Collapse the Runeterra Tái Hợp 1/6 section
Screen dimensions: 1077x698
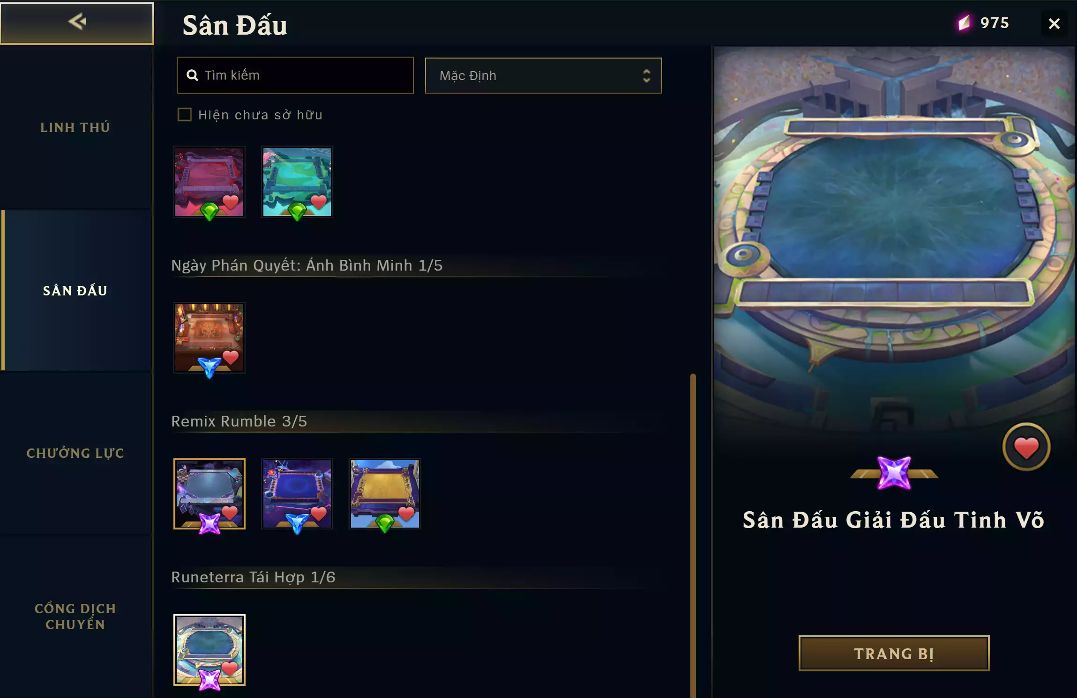click(253, 577)
